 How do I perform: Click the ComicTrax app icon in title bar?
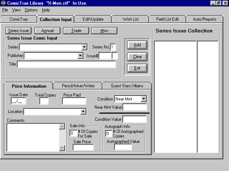[3, 3]
